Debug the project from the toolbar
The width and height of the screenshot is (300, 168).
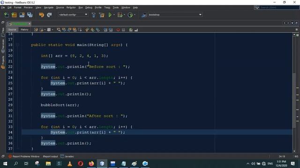[120, 14]
